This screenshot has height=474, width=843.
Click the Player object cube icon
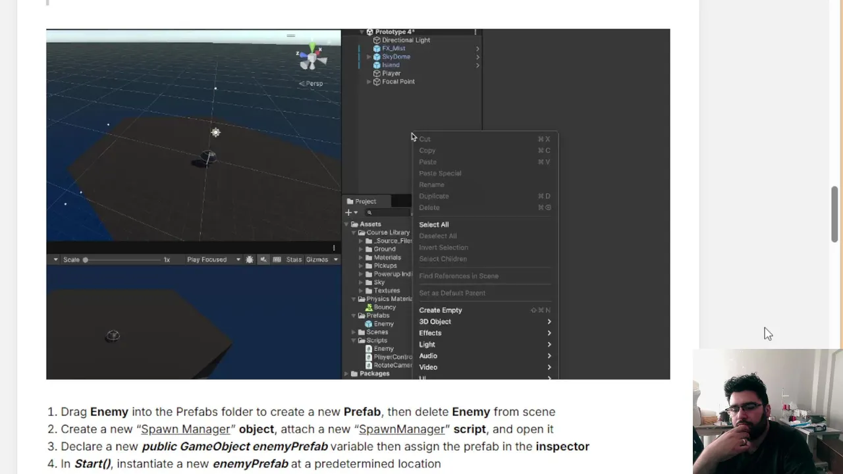pyautogui.click(x=377, y=74)
